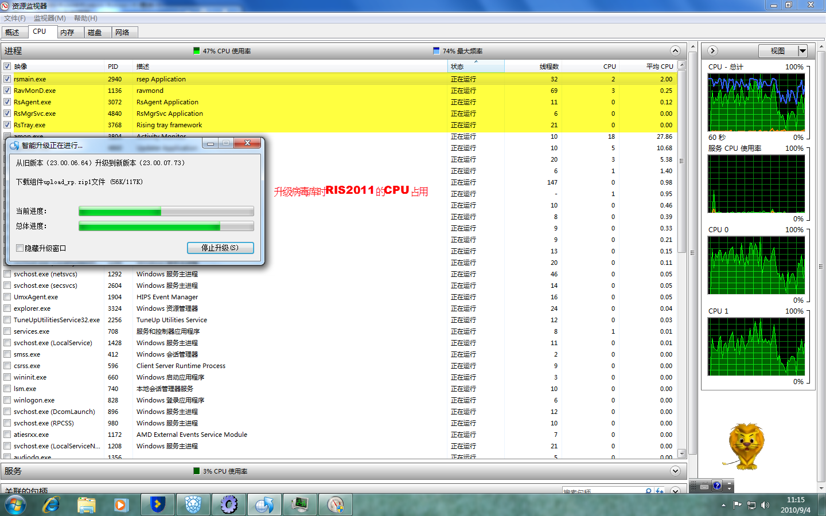Click the Rising lion desktop mascot

745,446
